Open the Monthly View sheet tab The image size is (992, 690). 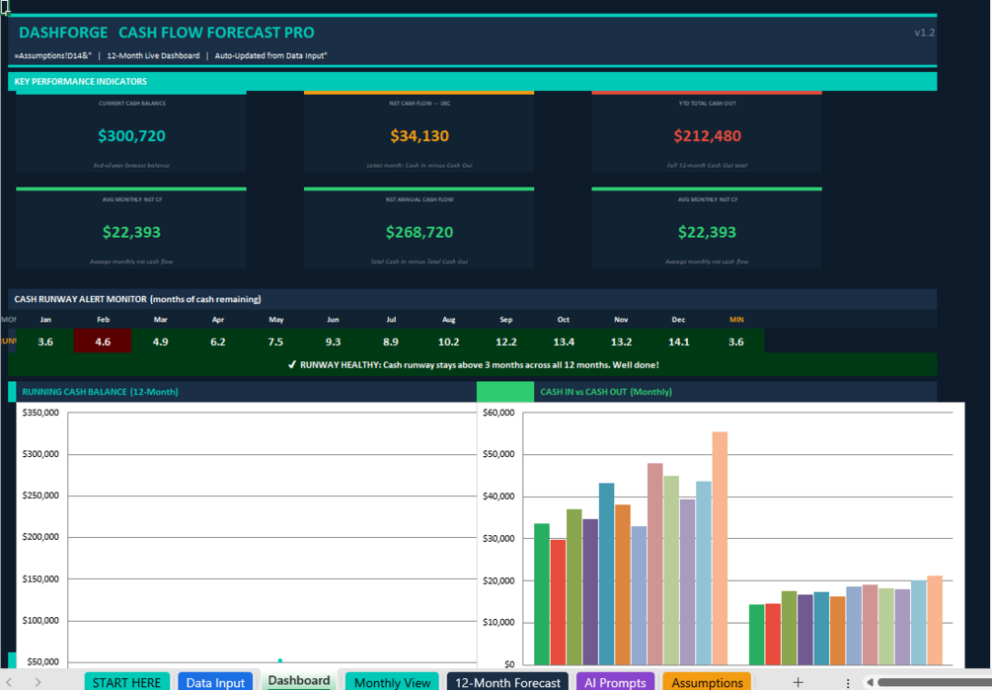392,682
